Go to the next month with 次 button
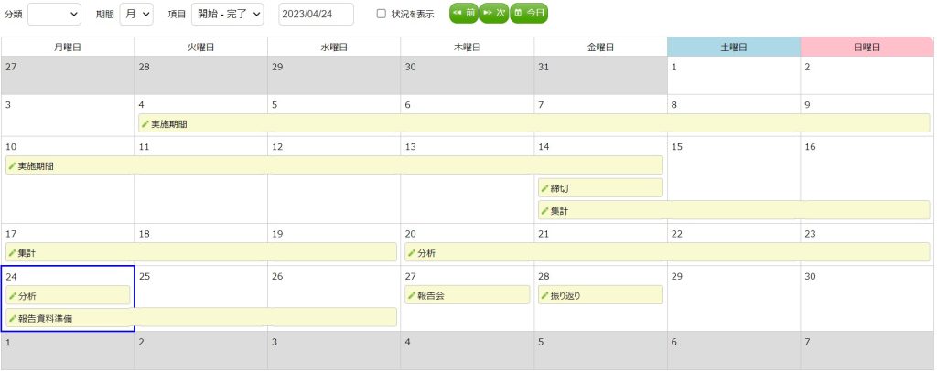Image resolution: width=937 pixels, height=371 pixels. (x=494, y=13)
